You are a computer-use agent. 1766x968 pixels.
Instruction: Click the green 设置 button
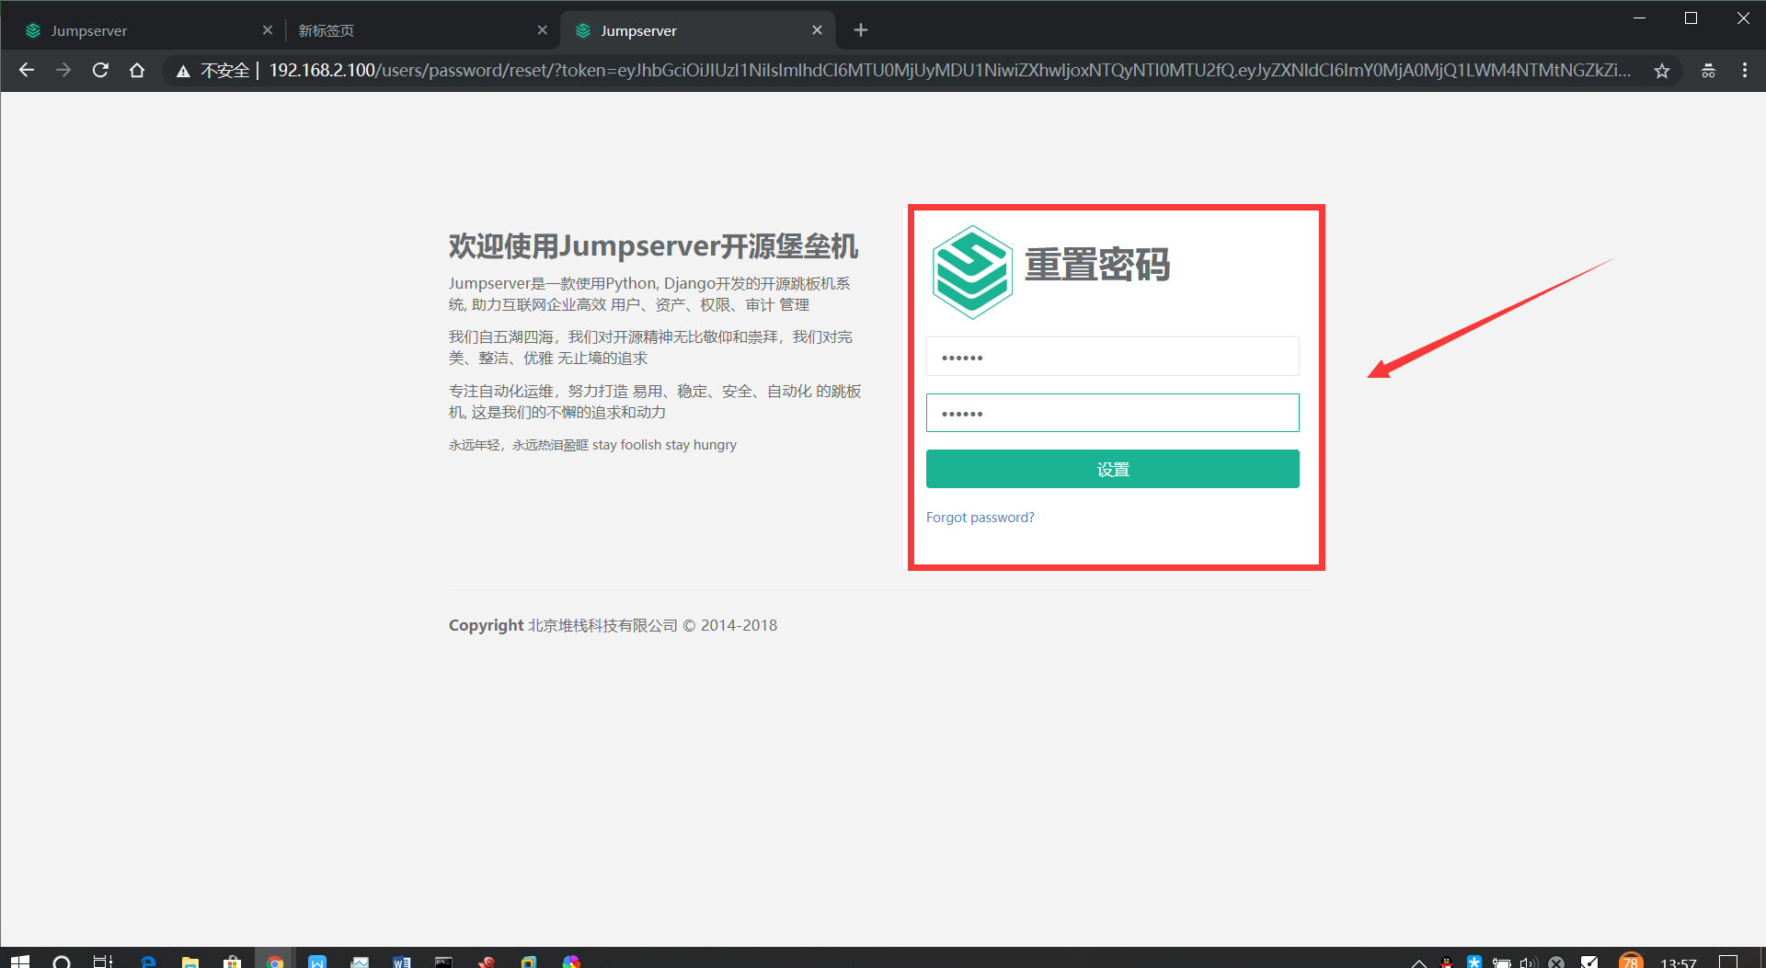[1112, 469]
